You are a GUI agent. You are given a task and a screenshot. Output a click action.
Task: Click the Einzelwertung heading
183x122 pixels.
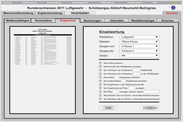point(112,32)
